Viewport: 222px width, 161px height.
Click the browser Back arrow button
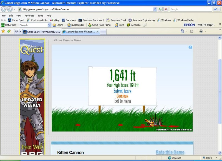pos(4,9)
